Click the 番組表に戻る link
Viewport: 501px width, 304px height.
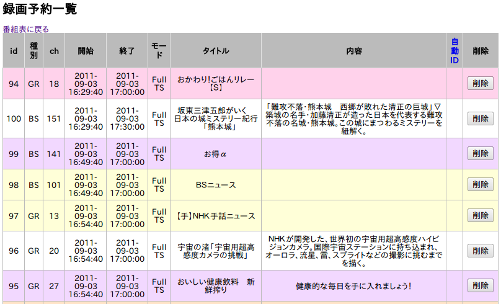(26, 29)
